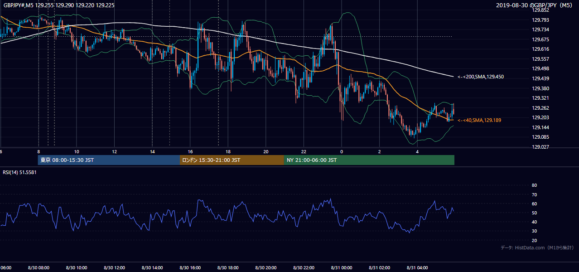Click RSI scale value 30
The width and height of the screenshot is (579, 272).
pos(534,231)
